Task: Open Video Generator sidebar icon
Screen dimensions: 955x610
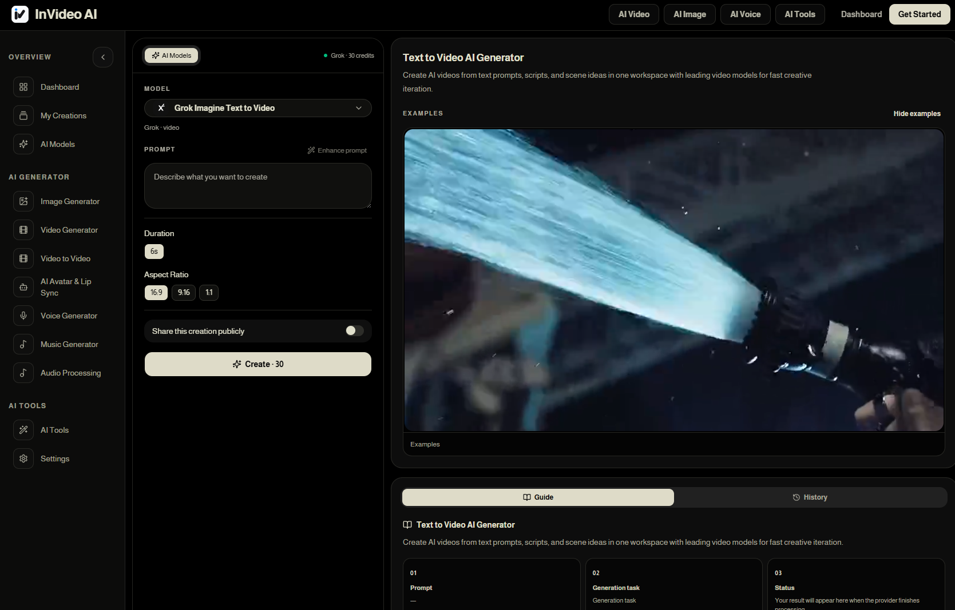Action: pyautogui.click(x=23, y=230)
